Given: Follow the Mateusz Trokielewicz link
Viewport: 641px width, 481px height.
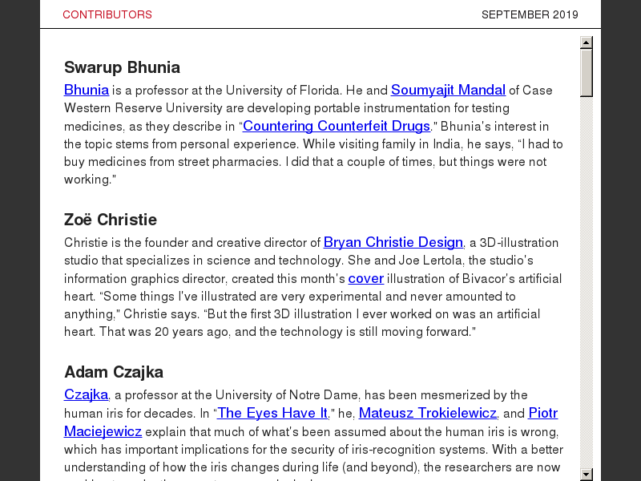Looking at the screenshot, I should (x=428, y=413).
